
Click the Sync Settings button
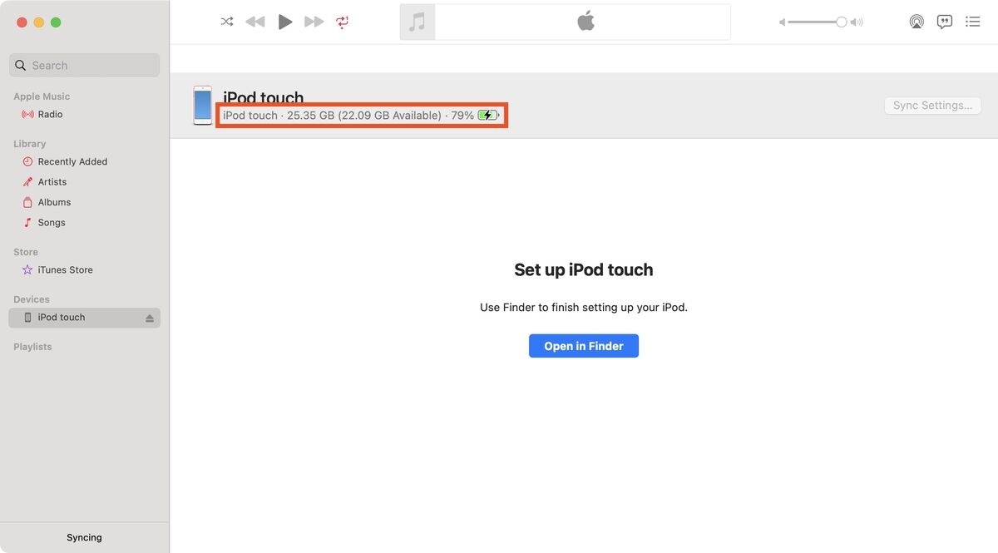[932, 106]
